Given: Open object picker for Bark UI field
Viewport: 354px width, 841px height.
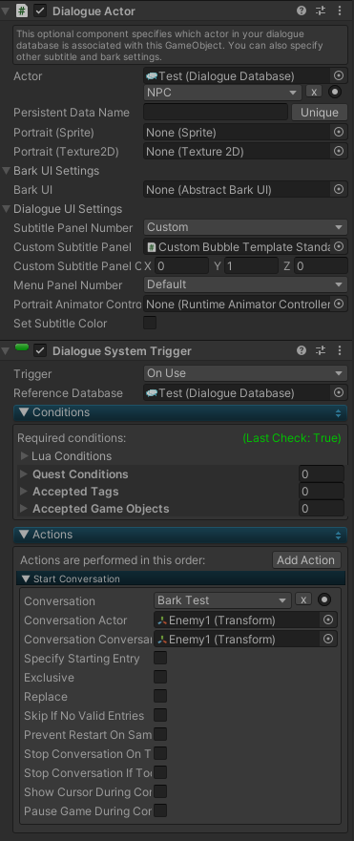Looking at the screenshot, I should (339, 189).
